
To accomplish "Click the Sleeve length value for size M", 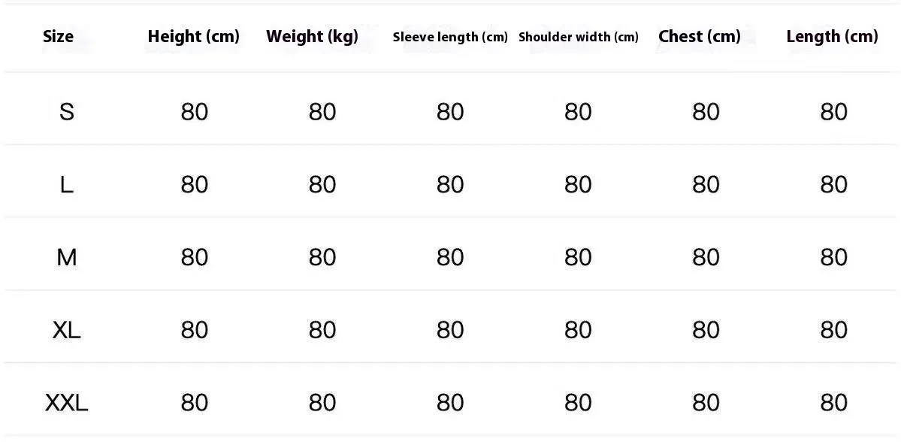I will tap(450, 258).
